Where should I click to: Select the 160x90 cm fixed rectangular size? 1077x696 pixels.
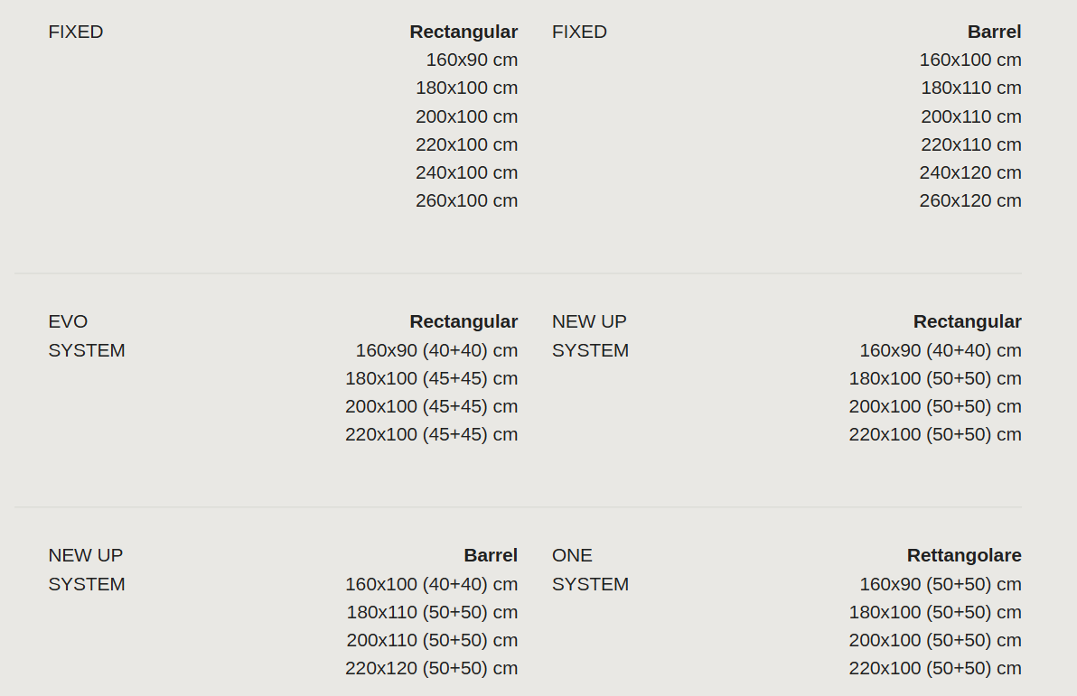click(x=472, y=60)
